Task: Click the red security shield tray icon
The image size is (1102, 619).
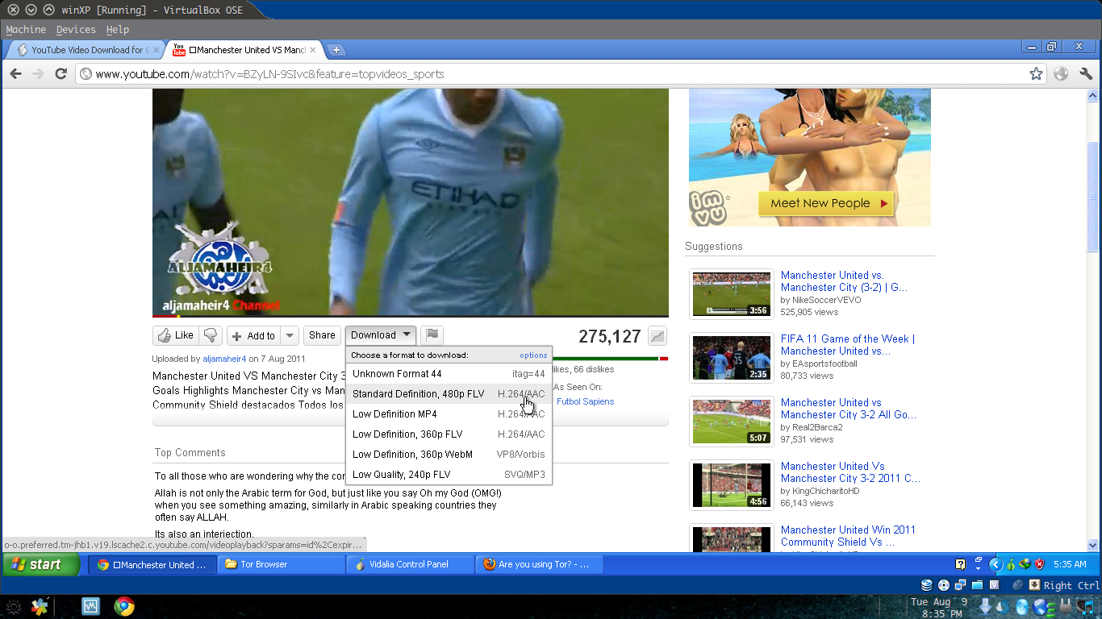Action: click(x=1039, y=564)
